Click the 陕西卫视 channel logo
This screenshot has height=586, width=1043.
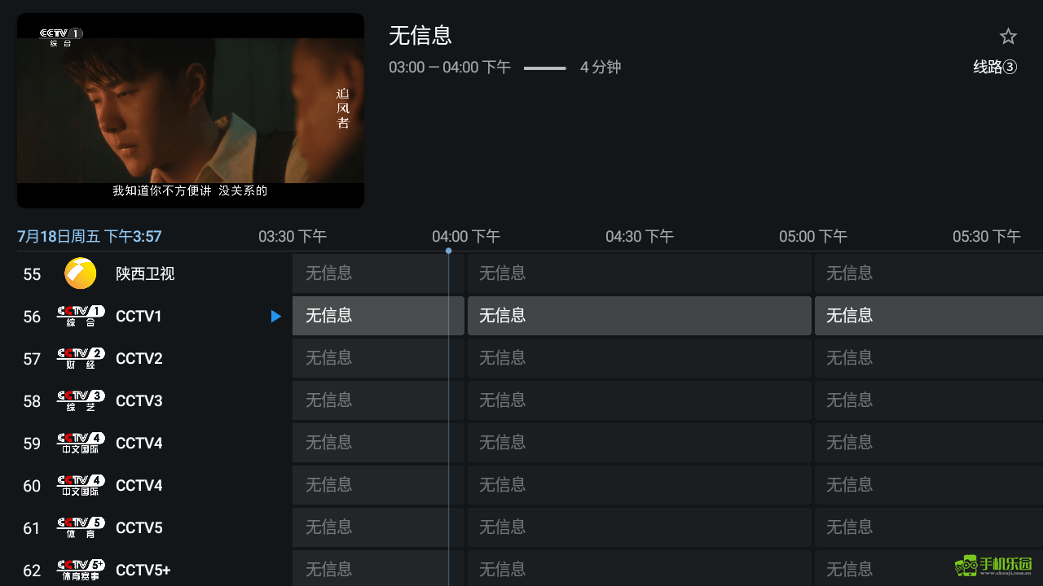pos(81,273)
